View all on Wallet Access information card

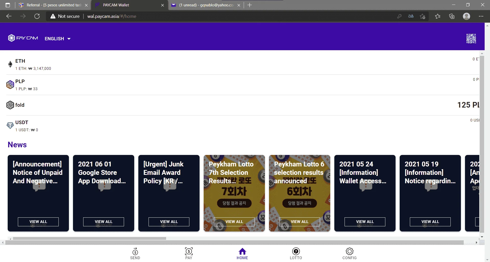[365, 222]
